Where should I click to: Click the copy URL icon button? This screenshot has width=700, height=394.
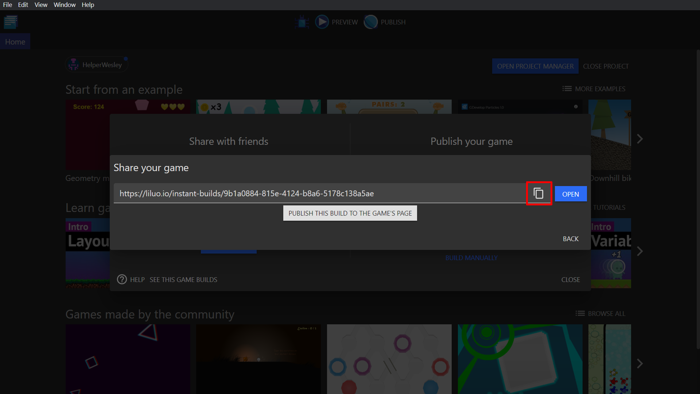[538, 193]
